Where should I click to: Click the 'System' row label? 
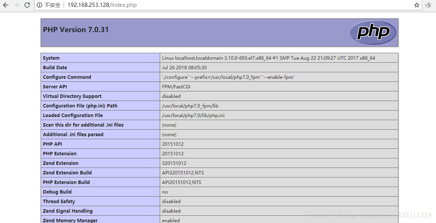click(51, 58)
